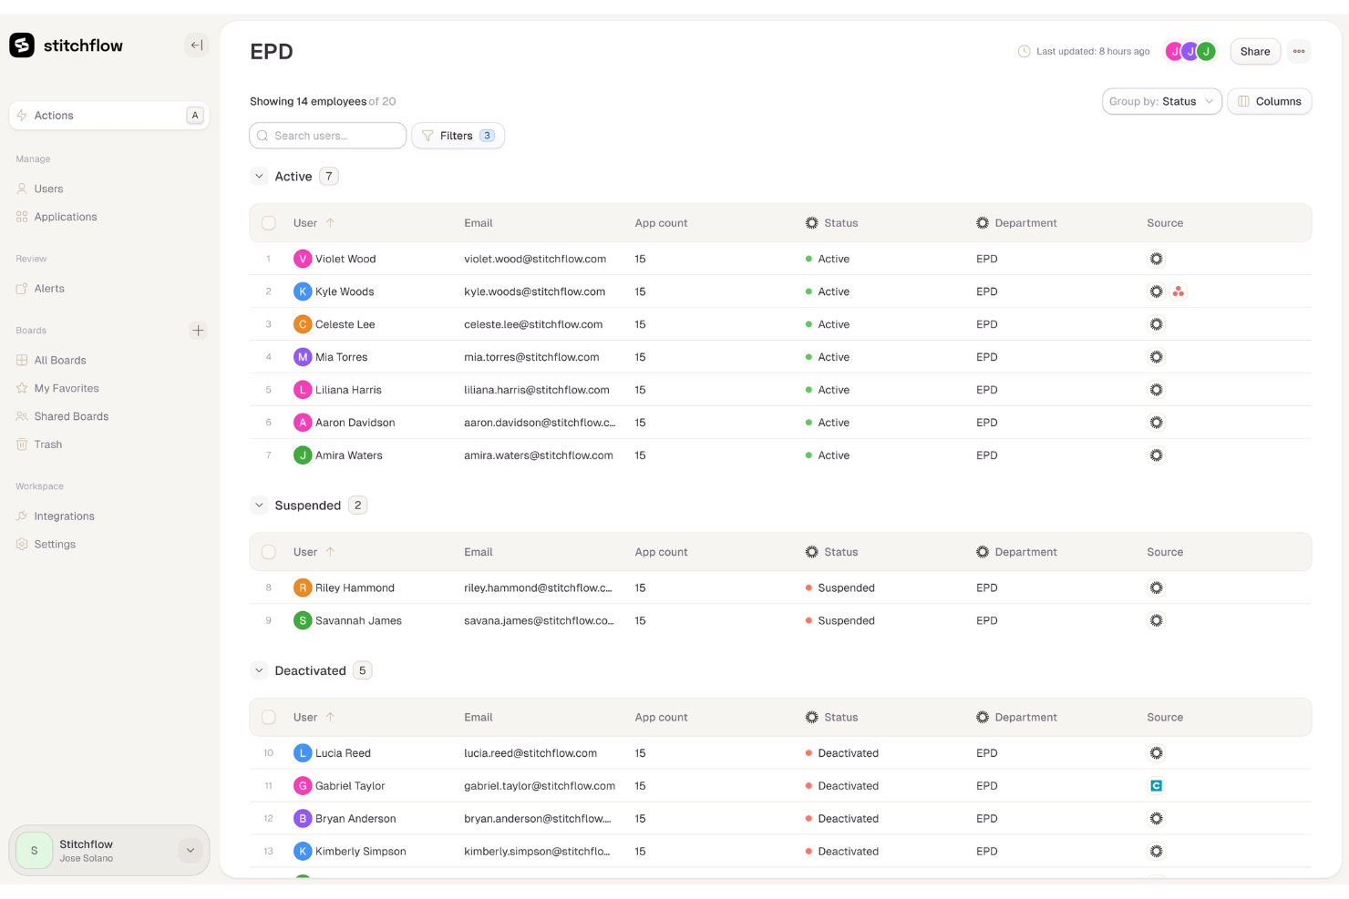Viewport: 1349px width, 899px height.
Task: Select the checkbox next to Violet Wood
Action: tap(268, 259)
